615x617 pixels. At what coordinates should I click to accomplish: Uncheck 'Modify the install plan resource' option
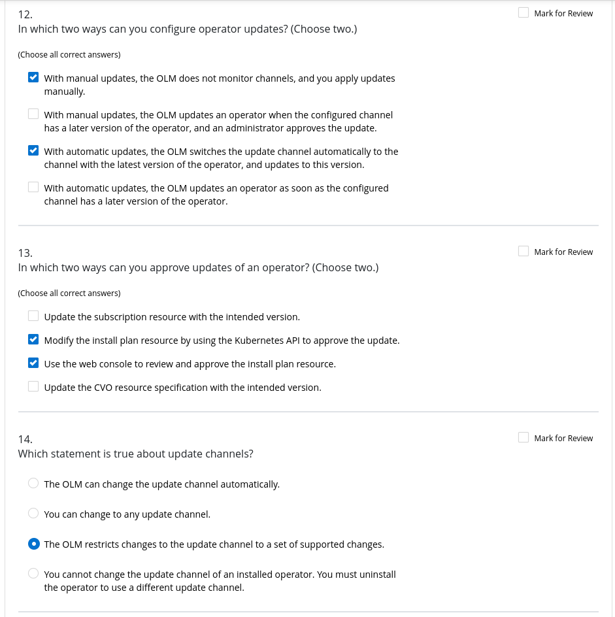[x=33, y=339]
